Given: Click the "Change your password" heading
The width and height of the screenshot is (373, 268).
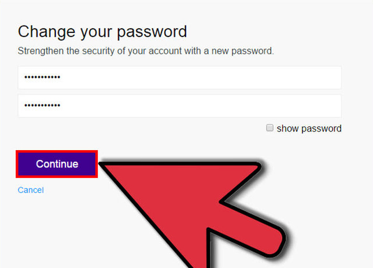Looking at the screenshot, I should point(102,31).
